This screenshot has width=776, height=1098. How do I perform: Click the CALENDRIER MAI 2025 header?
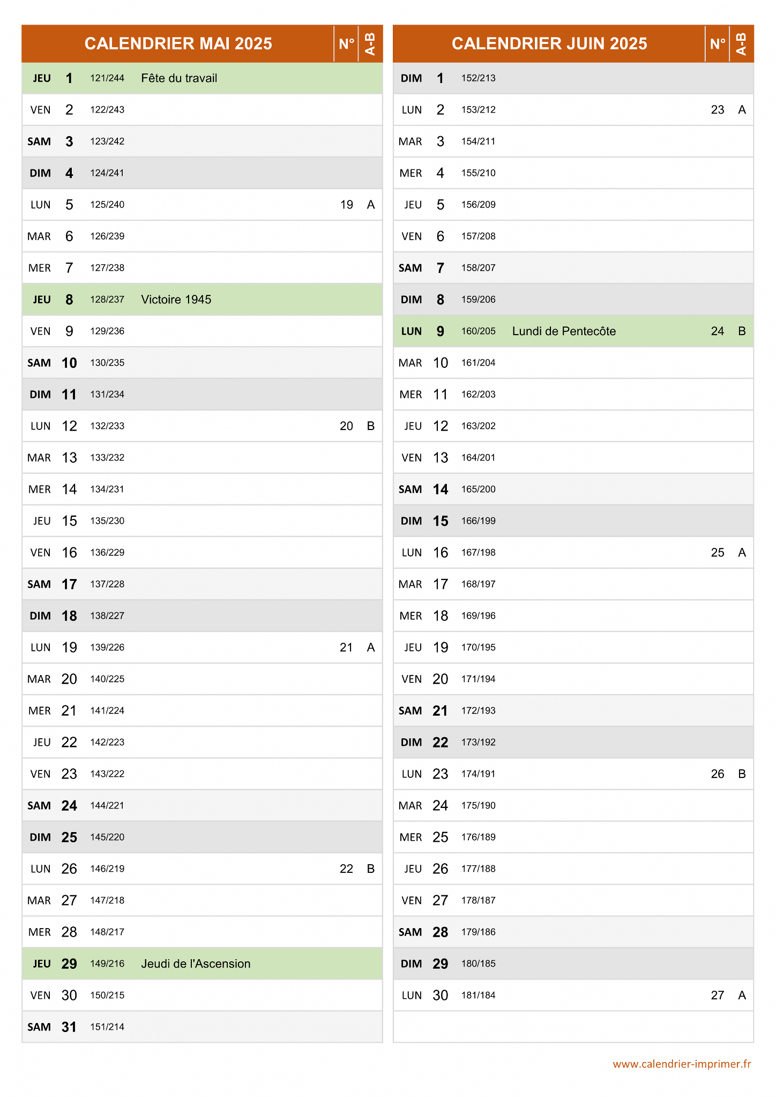click(x=178, y=43)
